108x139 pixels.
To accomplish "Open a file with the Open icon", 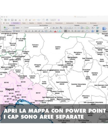I will 9,20.
